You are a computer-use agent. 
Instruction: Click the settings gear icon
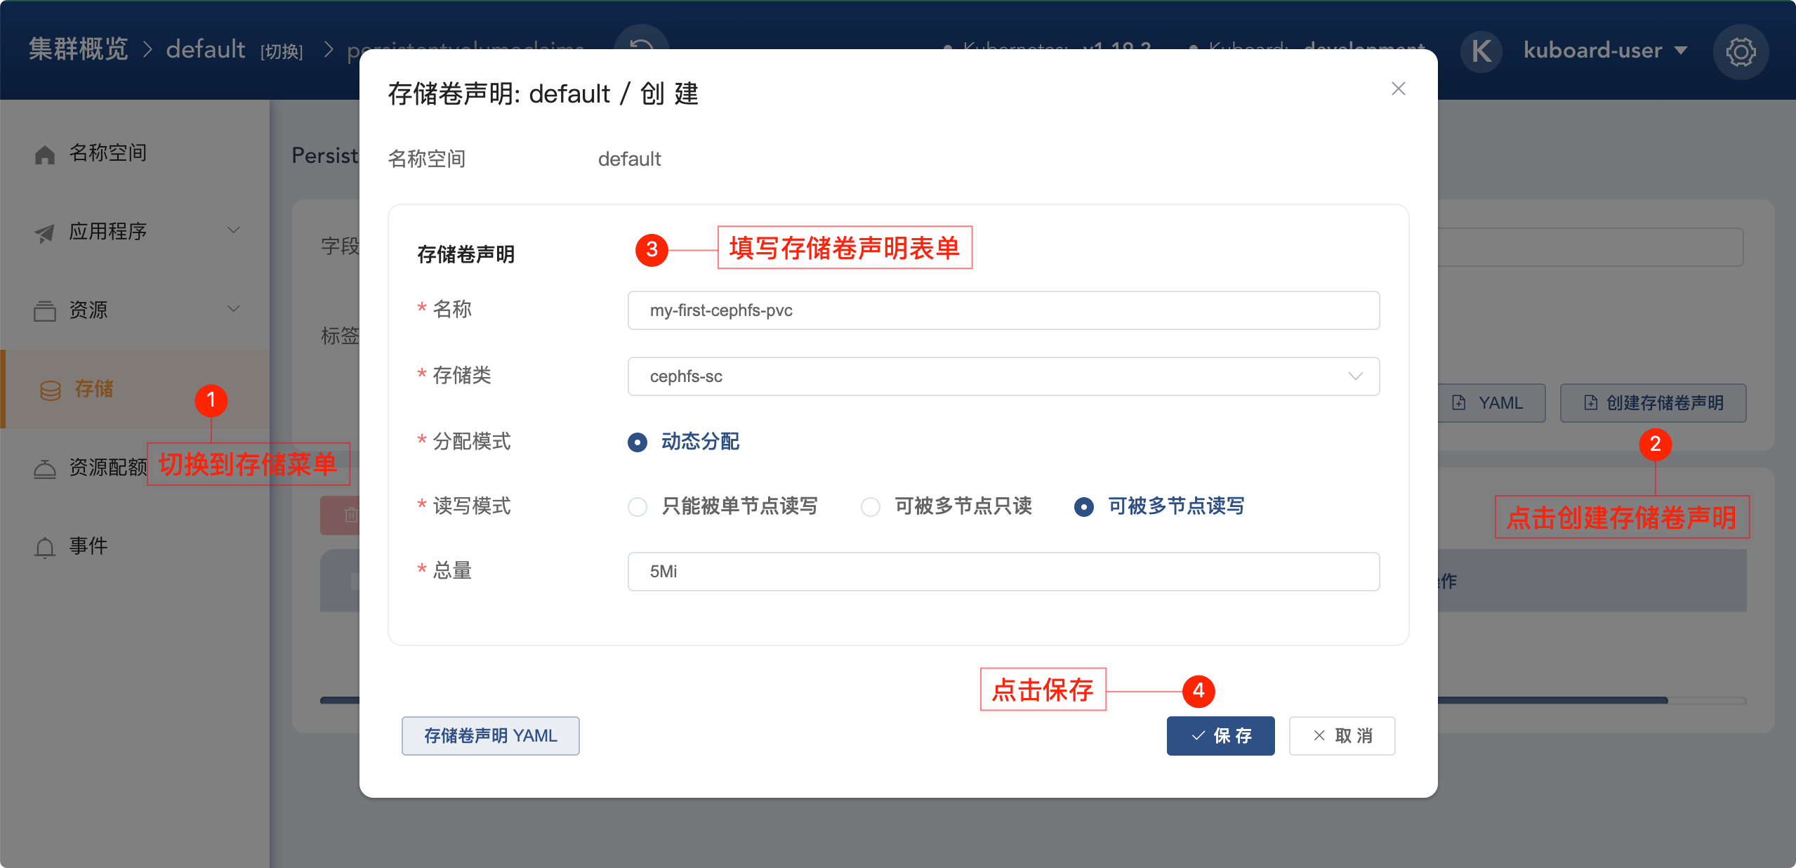(1740, 51)
